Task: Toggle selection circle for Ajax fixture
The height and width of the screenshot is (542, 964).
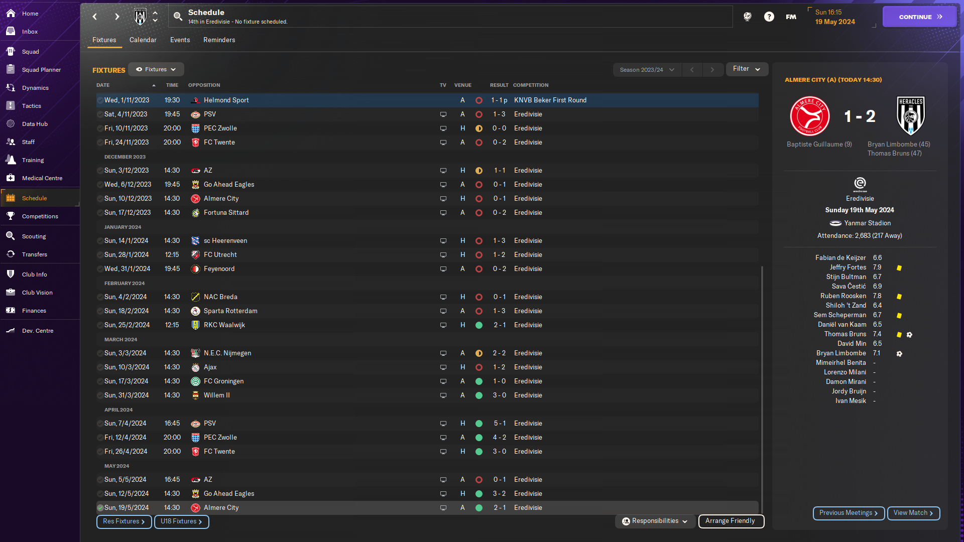Action: pyautogui.click(x=100, y=367)
